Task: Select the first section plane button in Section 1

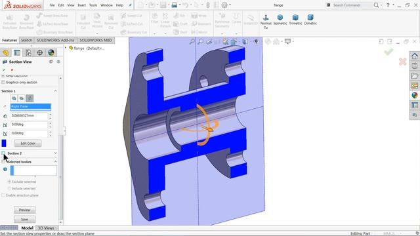Action: pyautogui.click(x=14, y=98)
